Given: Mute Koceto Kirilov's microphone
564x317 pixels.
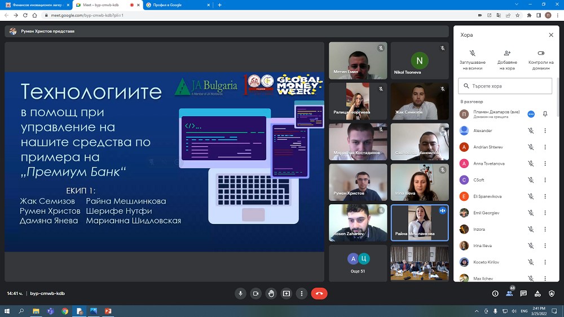Looking at the screenshot, I should pos(531,262).
